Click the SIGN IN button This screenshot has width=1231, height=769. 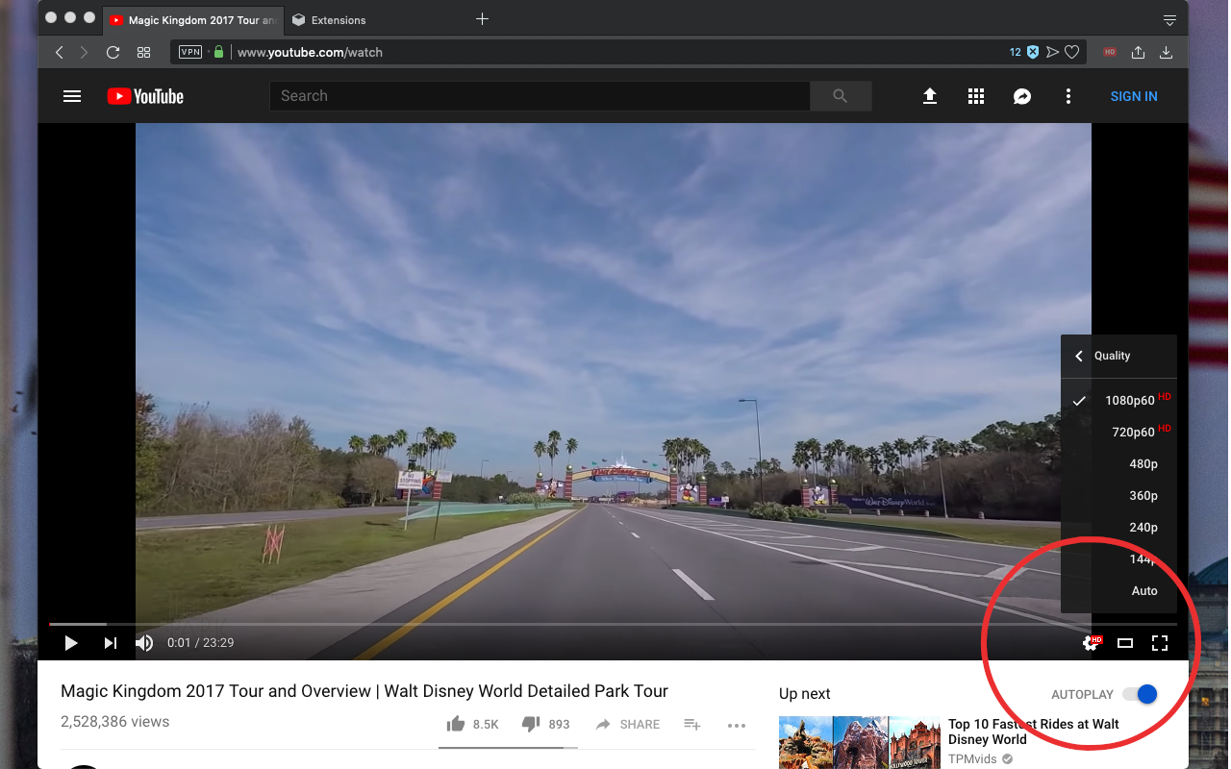1133,96
